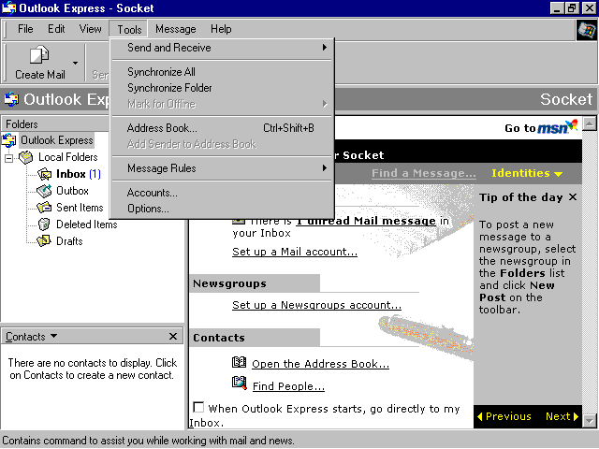This screenshot has width=599, height=449.
Task: Click the Find People magnifier icon
Action: tap(240, 383)
